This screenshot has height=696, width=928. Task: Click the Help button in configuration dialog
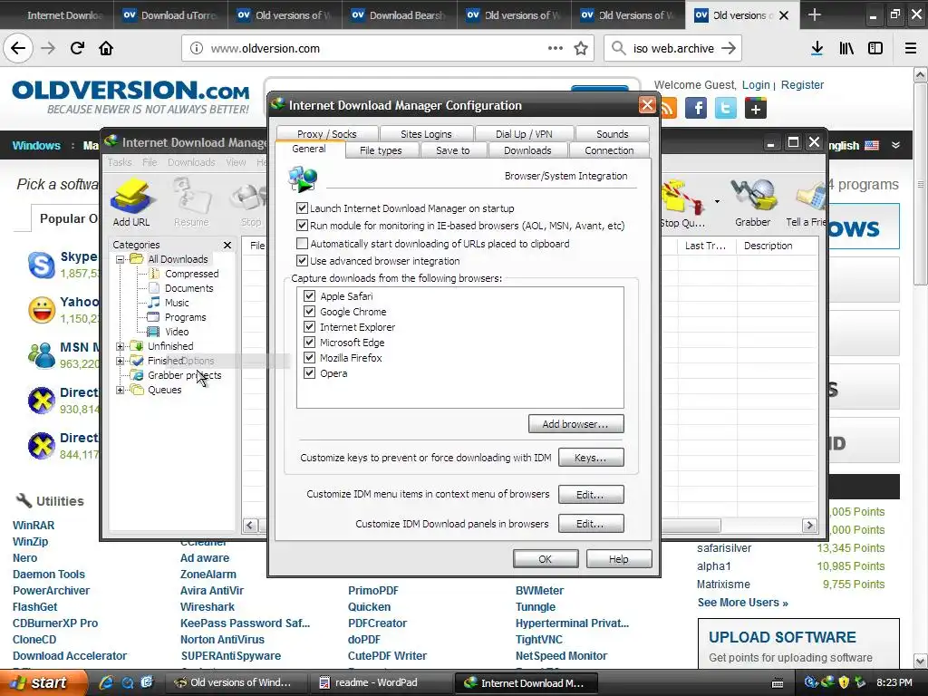click(619, 558)
